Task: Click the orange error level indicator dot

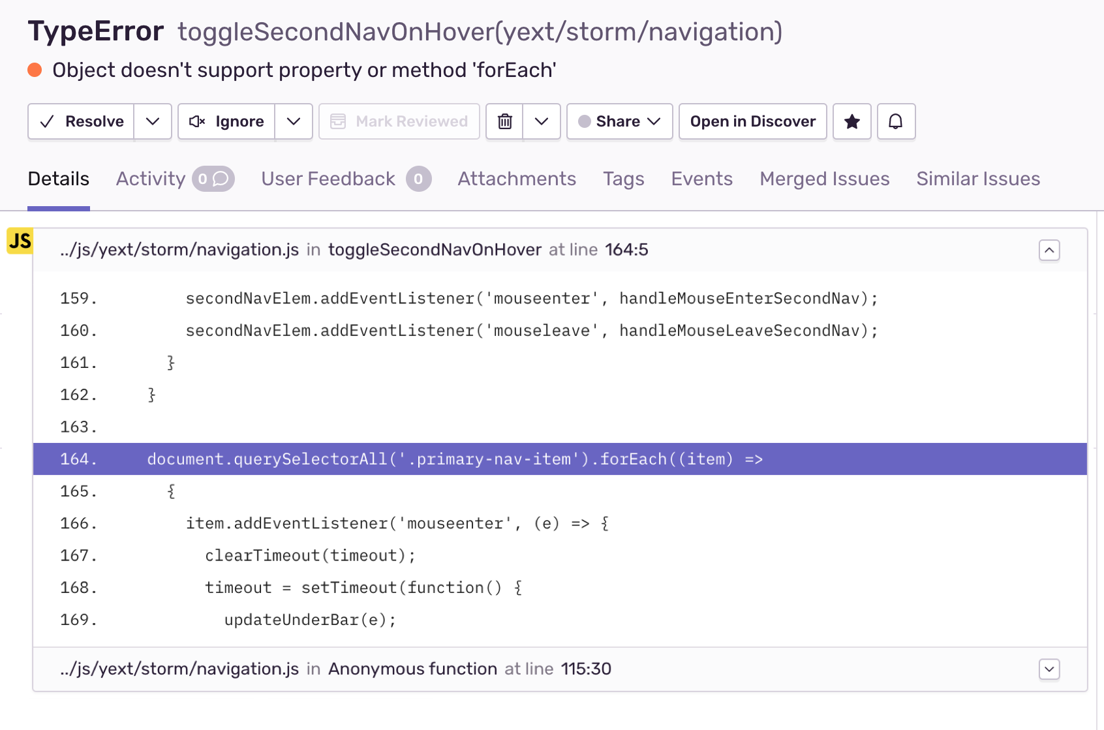Action: (x=35, y=70)
